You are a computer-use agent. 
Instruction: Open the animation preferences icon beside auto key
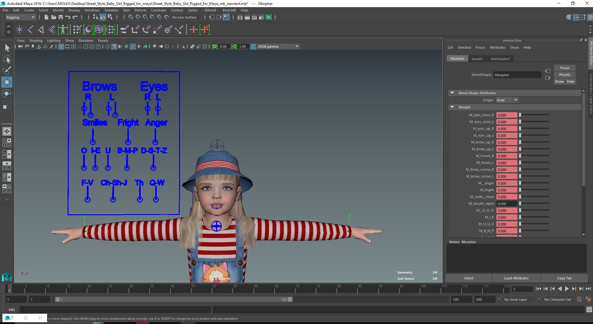click(x=588, y=299)
